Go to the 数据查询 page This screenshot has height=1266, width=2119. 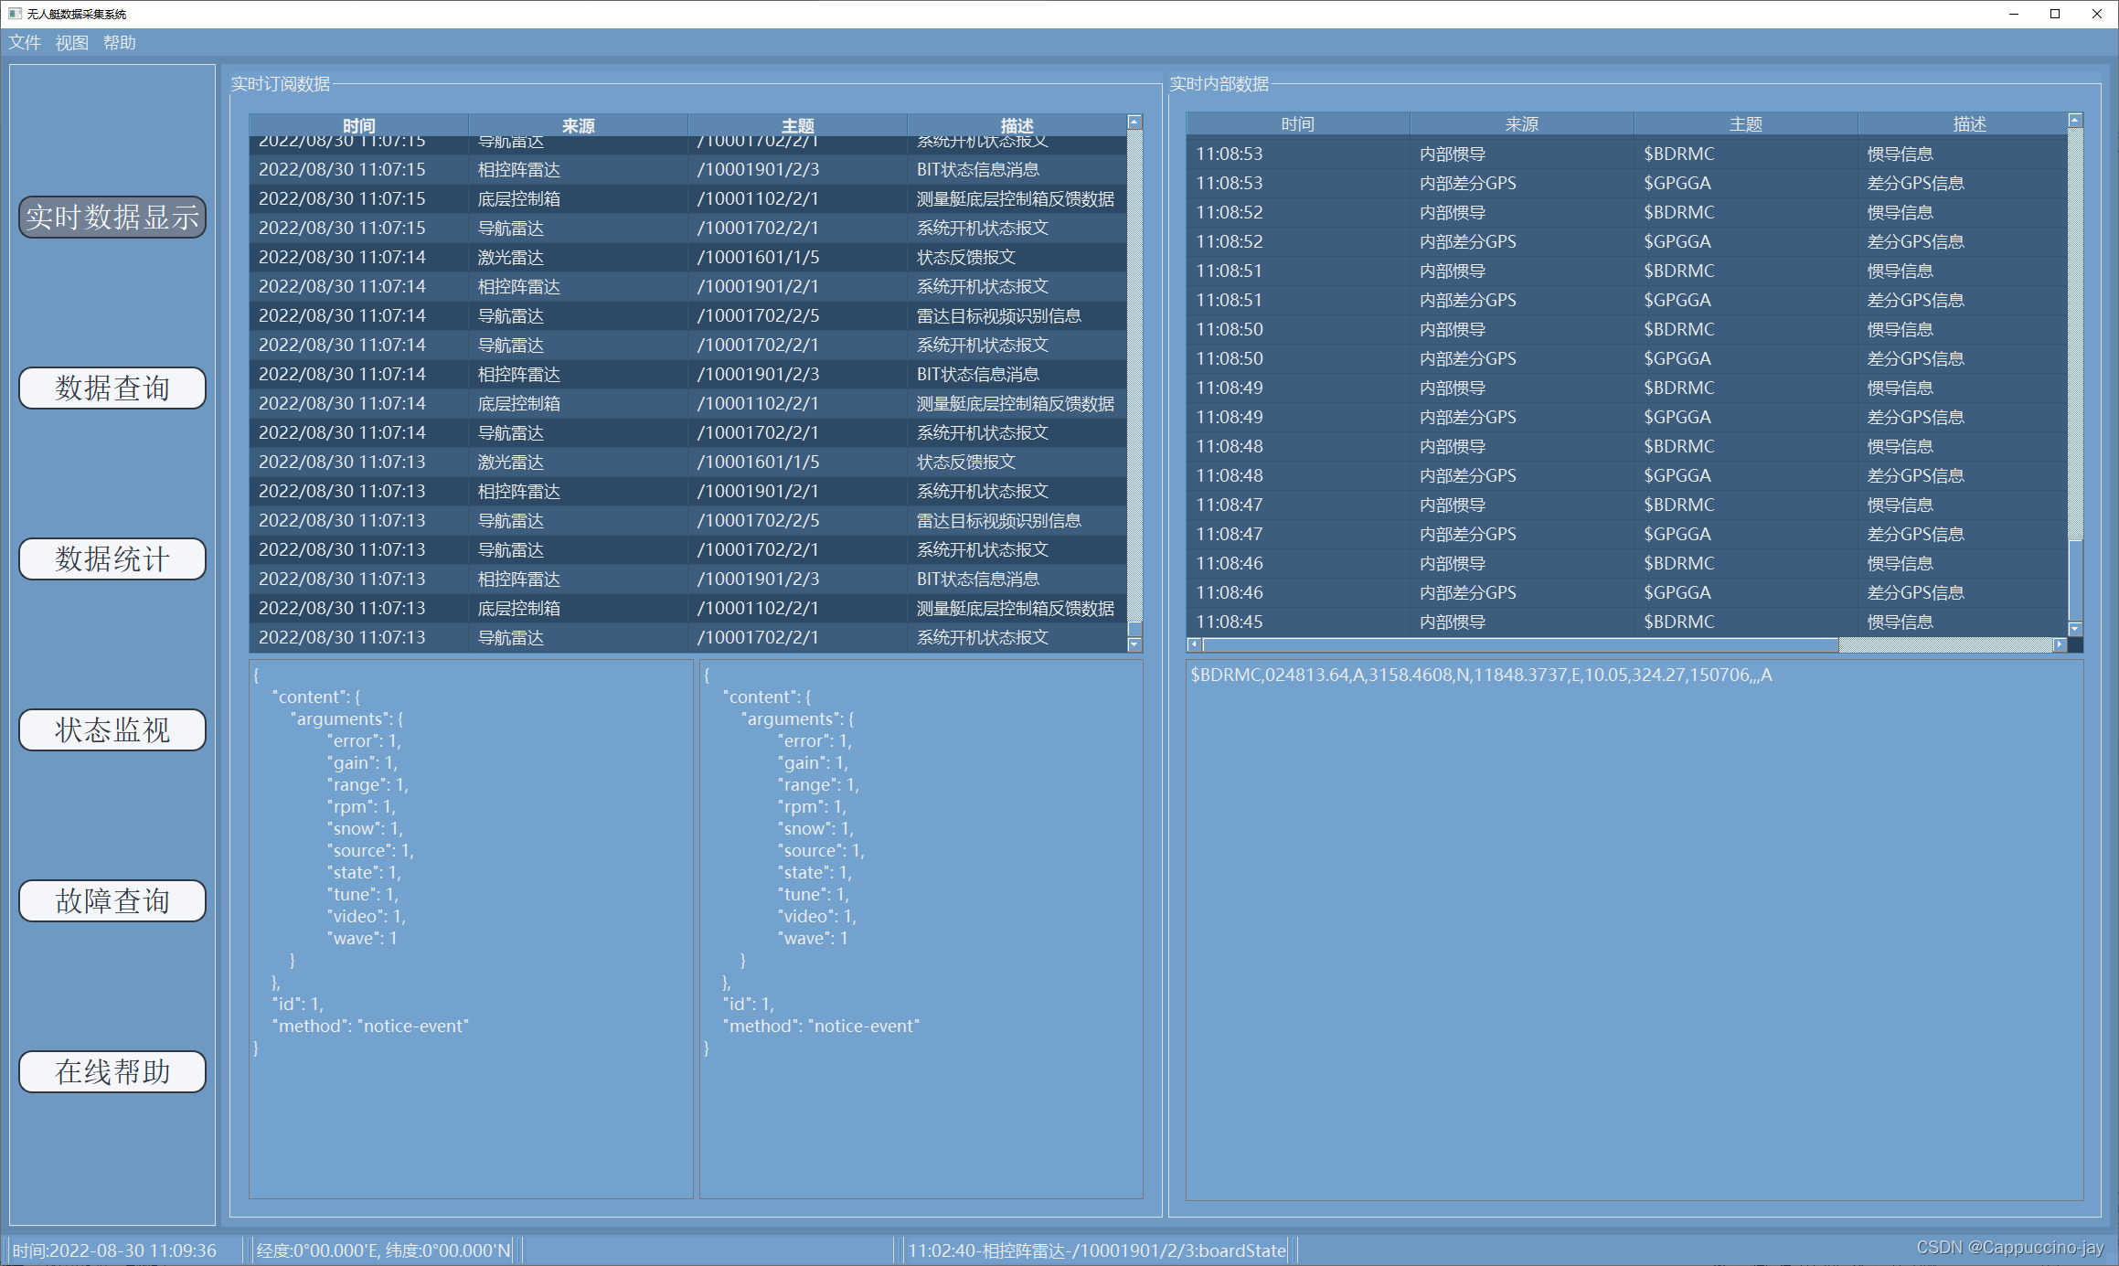click(x=112, y=388)
